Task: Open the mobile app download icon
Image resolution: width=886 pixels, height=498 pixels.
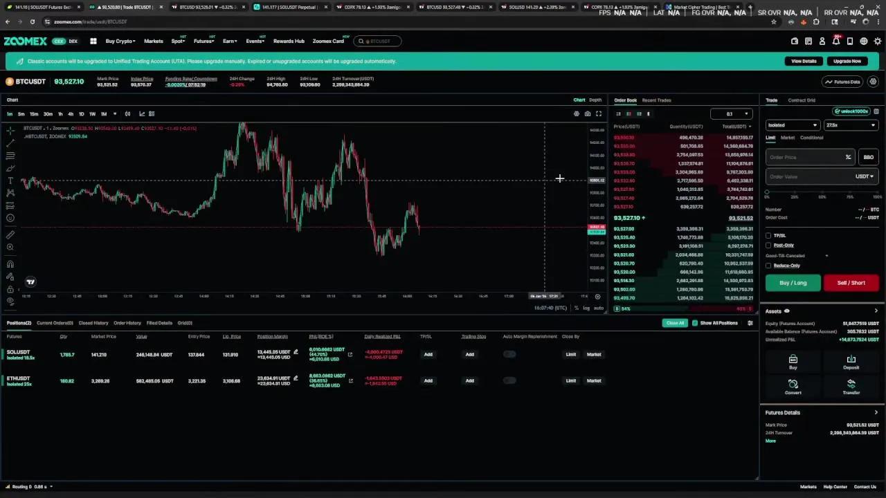Action: (850, 41)
